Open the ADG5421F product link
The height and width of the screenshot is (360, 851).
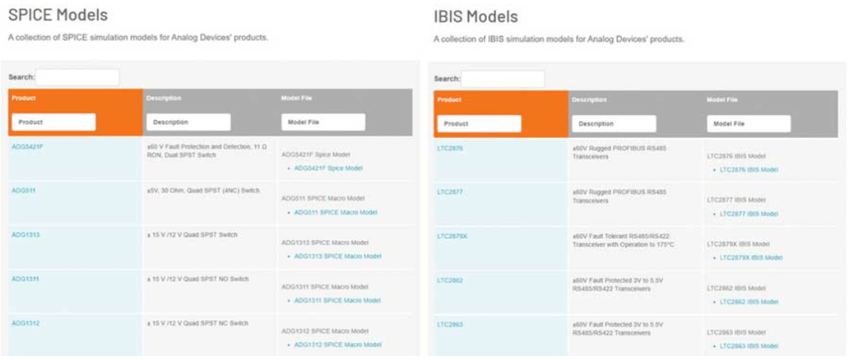click(28, 147)
